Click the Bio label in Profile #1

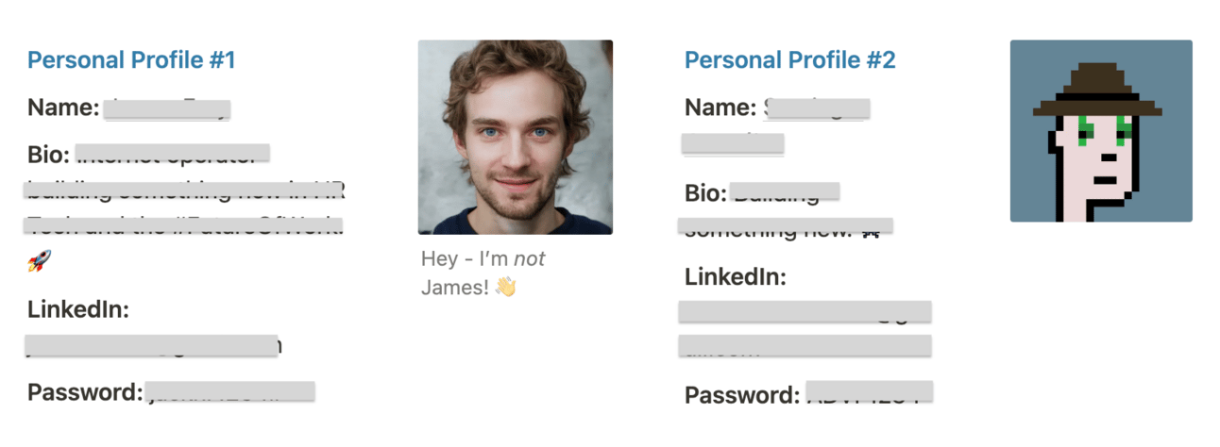(x=49, y=153)
